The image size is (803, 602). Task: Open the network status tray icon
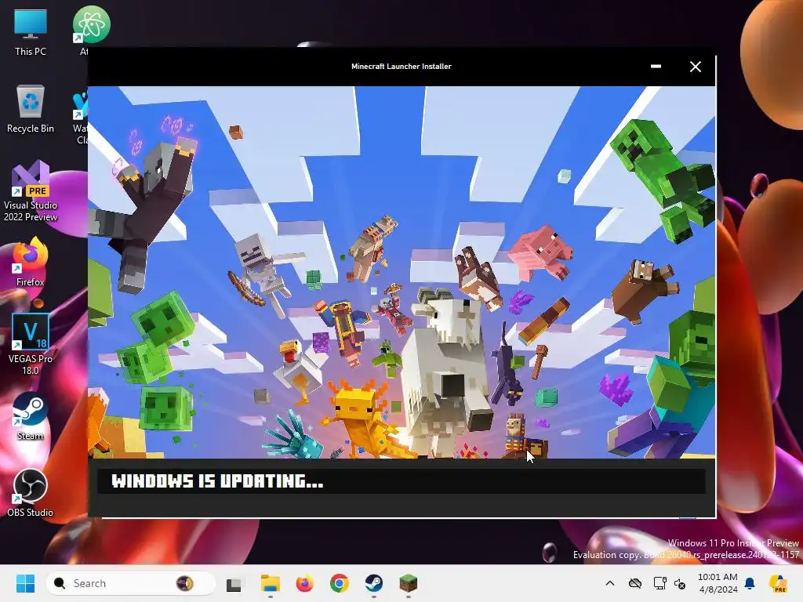pos(659,583)
